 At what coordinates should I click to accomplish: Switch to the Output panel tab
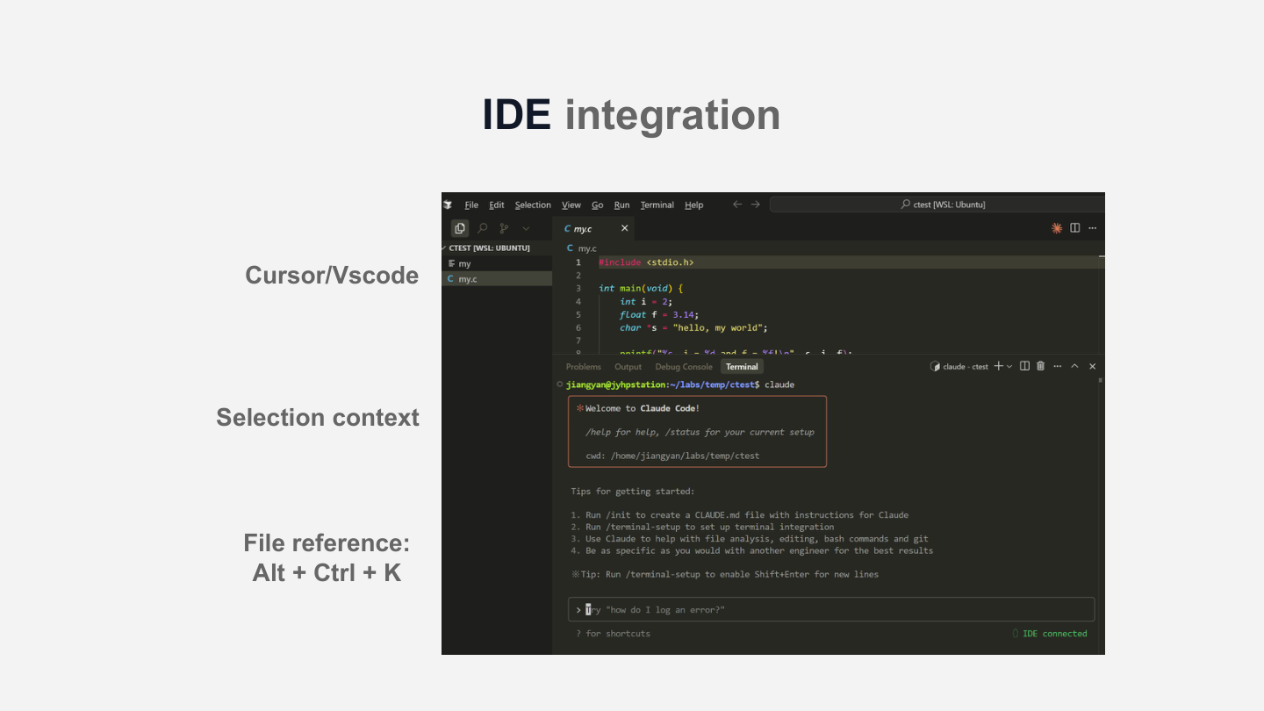628,367
